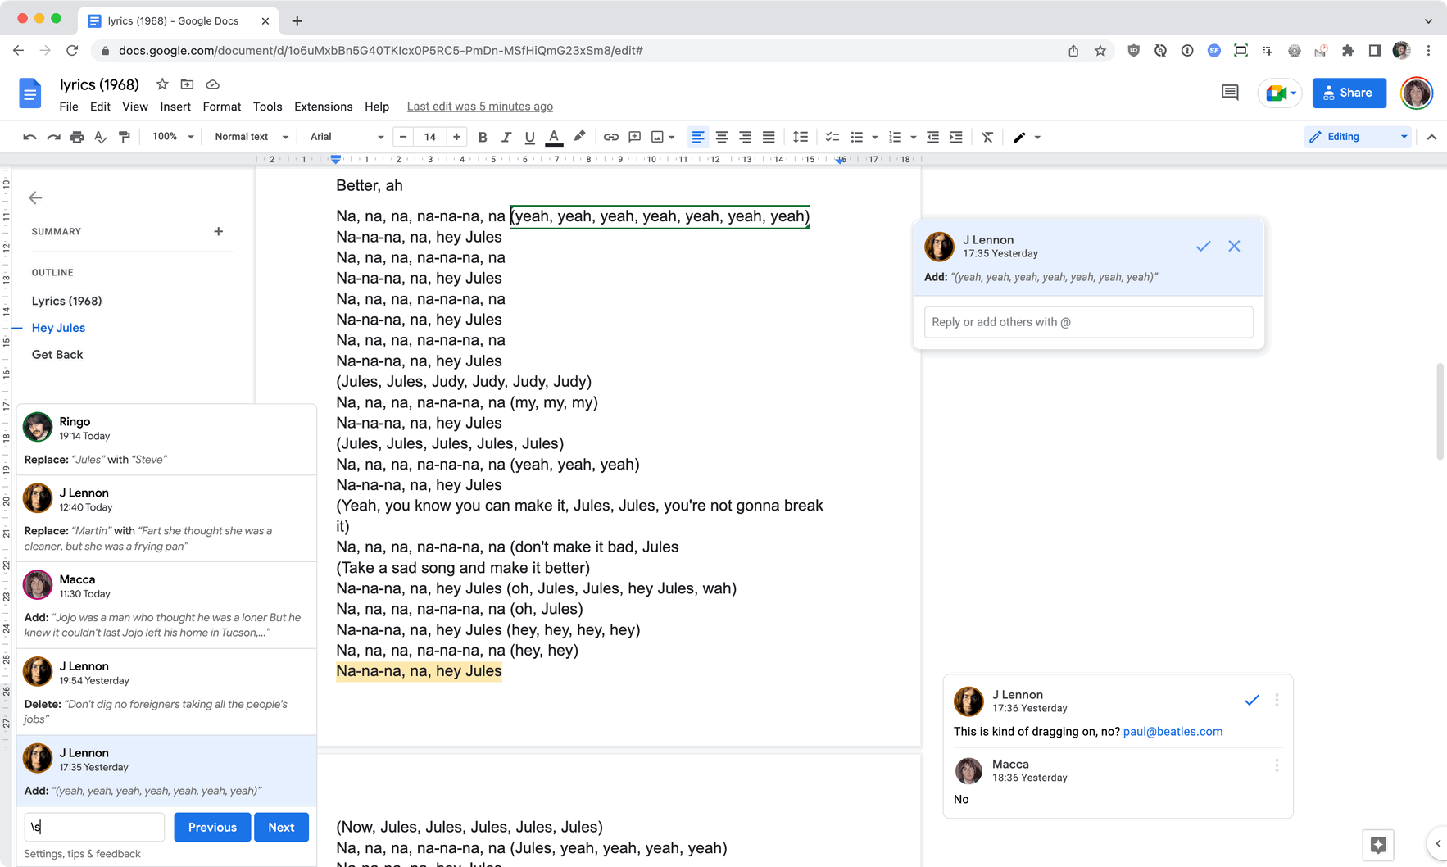The height and width of the screenshot is (867, 1447).
Task: Click the Undo toolbar icon
Action: tap(29, 137)
